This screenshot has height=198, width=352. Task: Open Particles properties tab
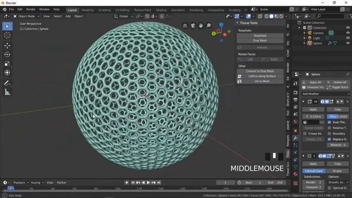[x=295, y=145]
